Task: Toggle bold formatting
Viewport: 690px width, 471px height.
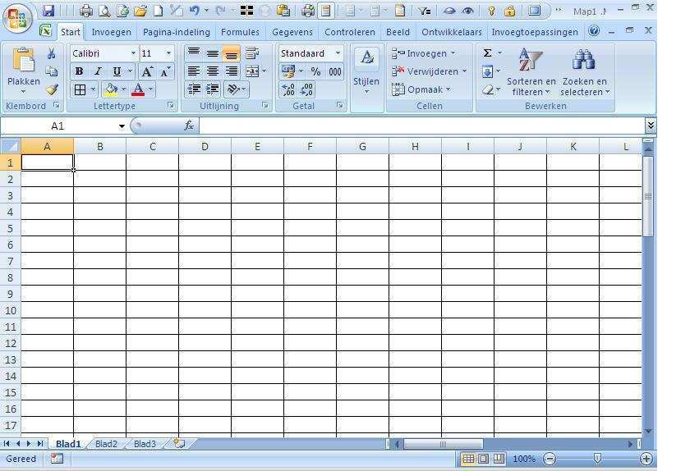Action: [x=79, y=71]
